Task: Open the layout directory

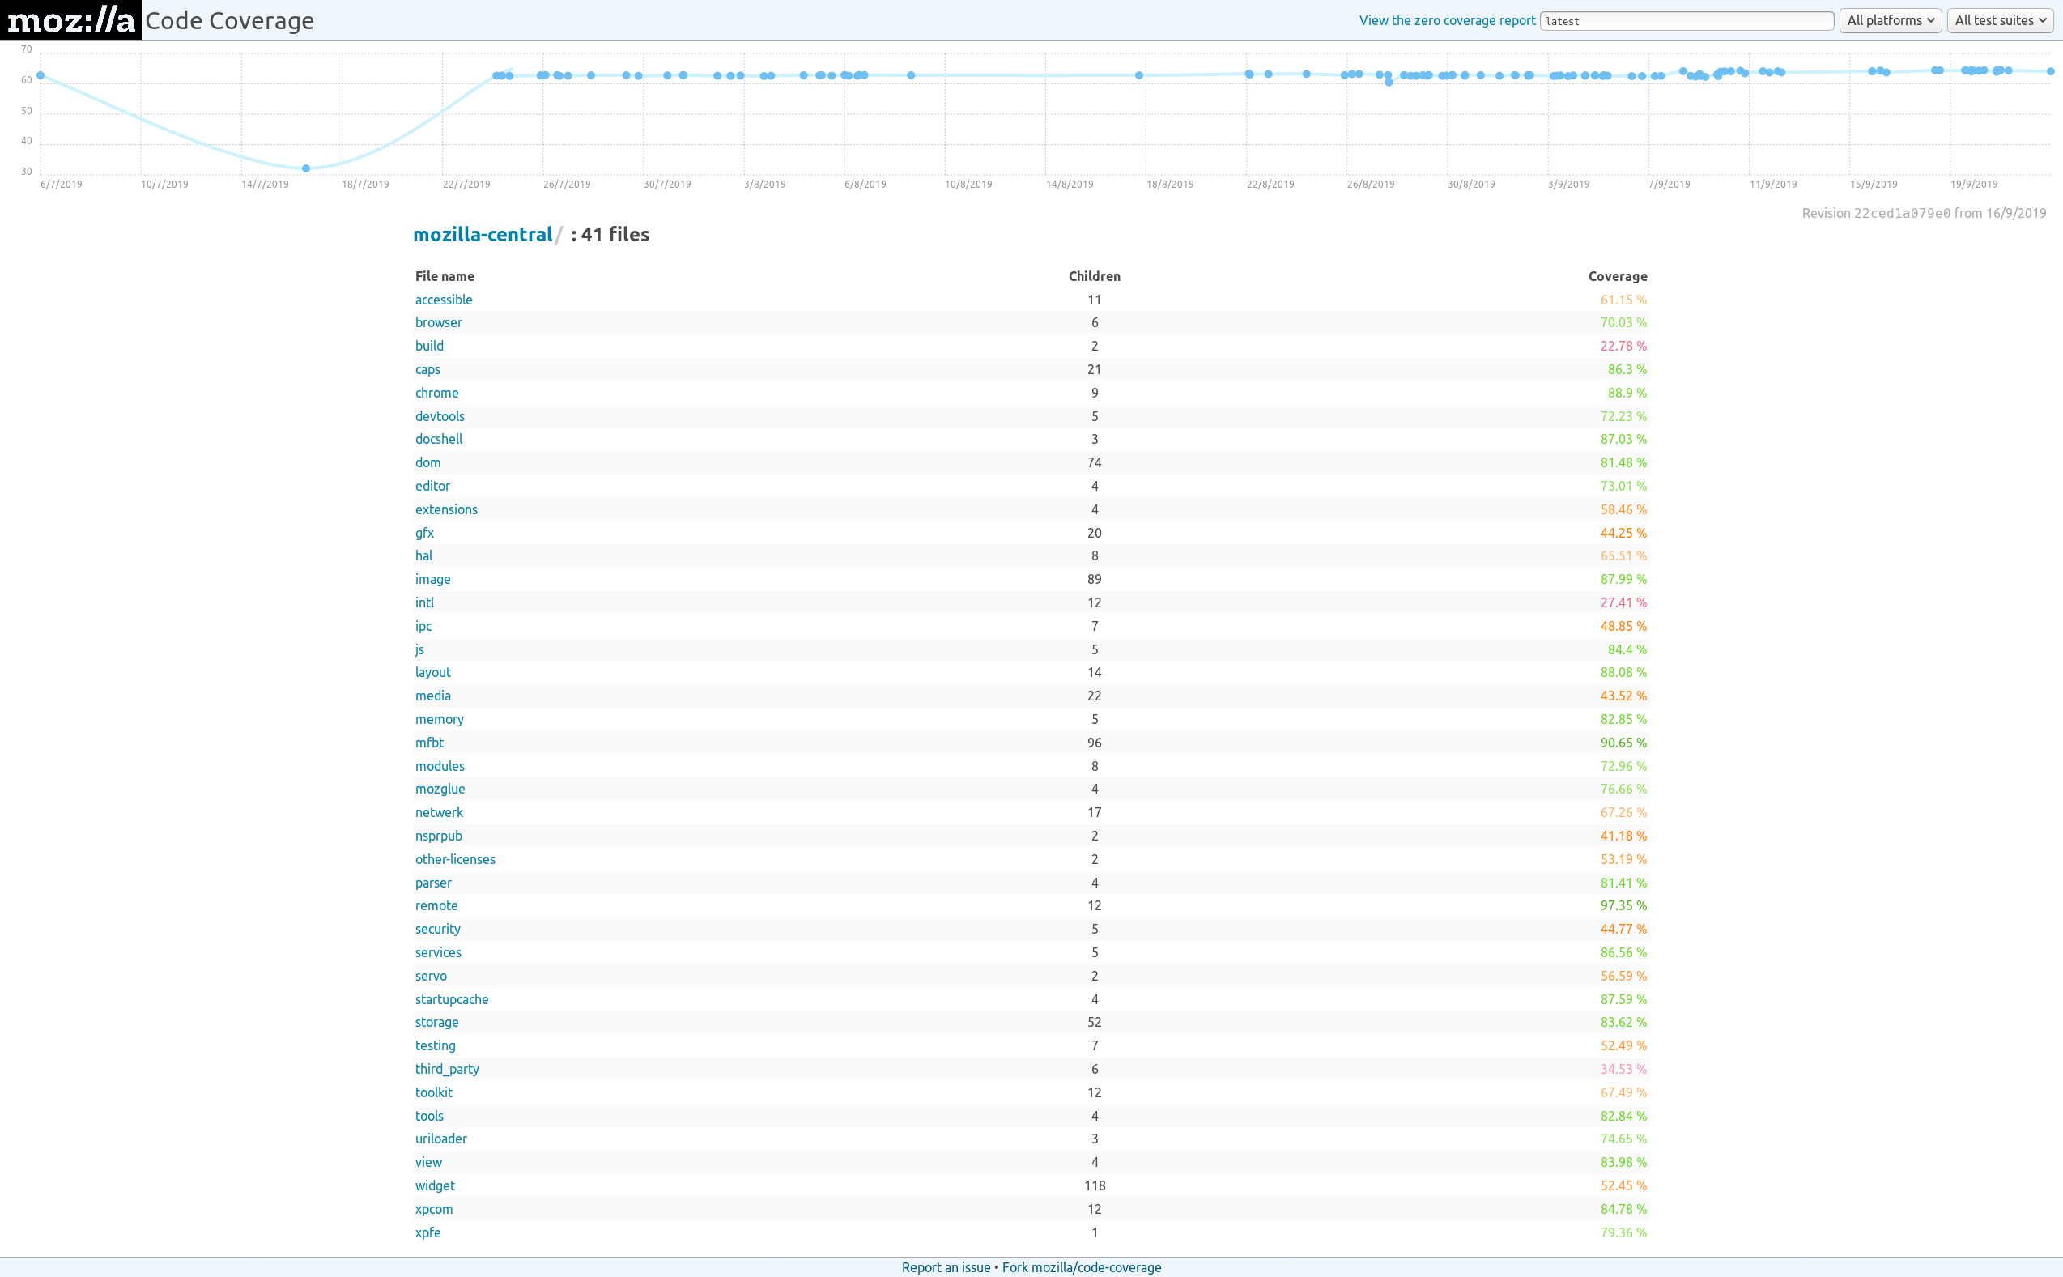Action: point(432,672)
